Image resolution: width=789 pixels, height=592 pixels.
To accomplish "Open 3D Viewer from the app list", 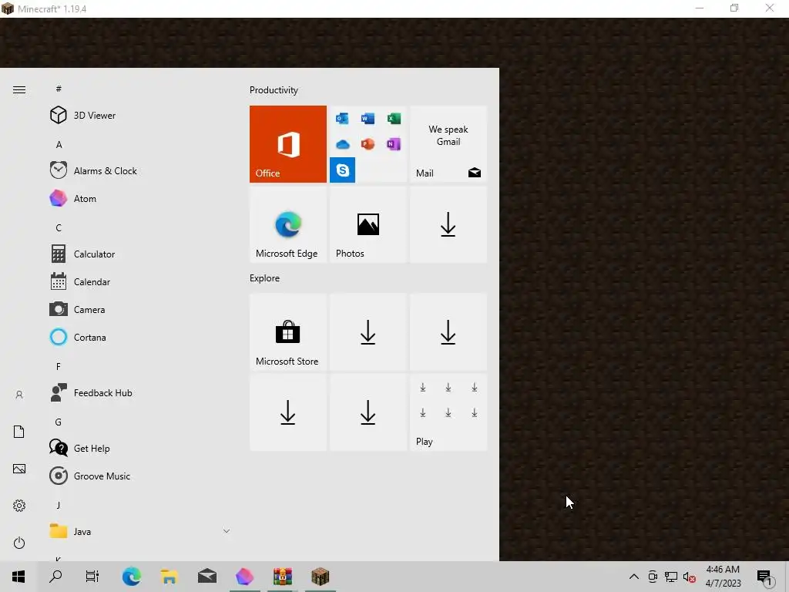I will click(x=139, y=116).
